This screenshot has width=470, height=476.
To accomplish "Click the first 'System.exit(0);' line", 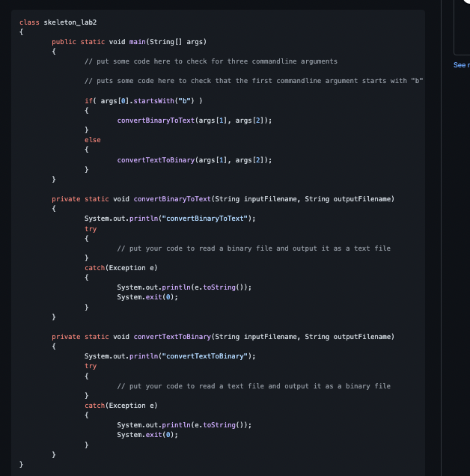I will [147, 297].
